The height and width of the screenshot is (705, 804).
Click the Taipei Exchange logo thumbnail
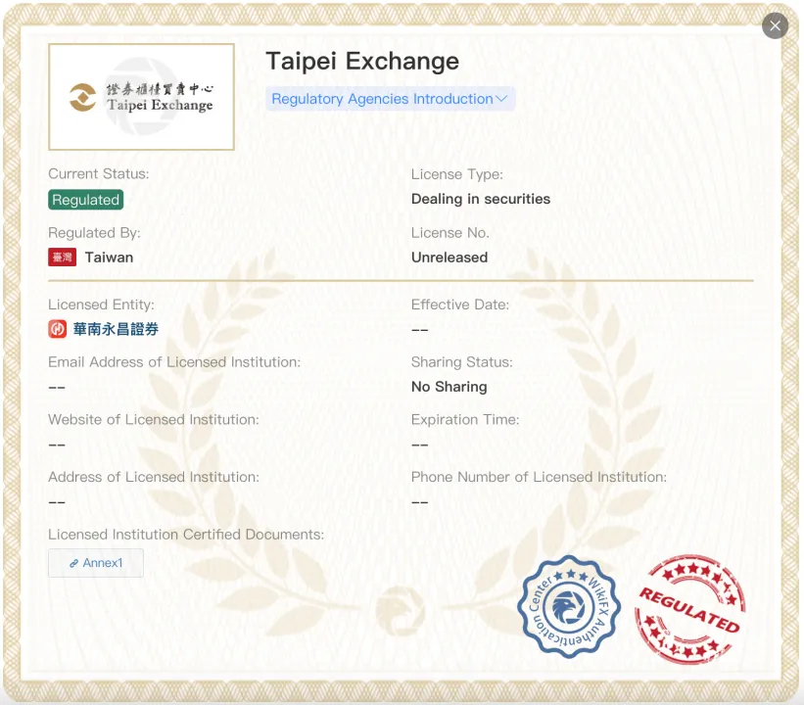142,97
